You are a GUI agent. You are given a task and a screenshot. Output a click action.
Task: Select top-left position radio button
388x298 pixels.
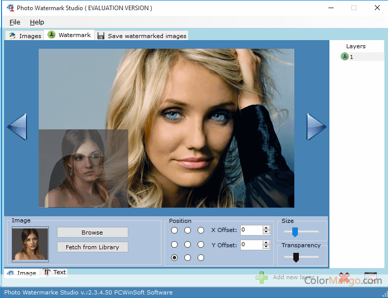pyautogui.click(x=175, y=230)
